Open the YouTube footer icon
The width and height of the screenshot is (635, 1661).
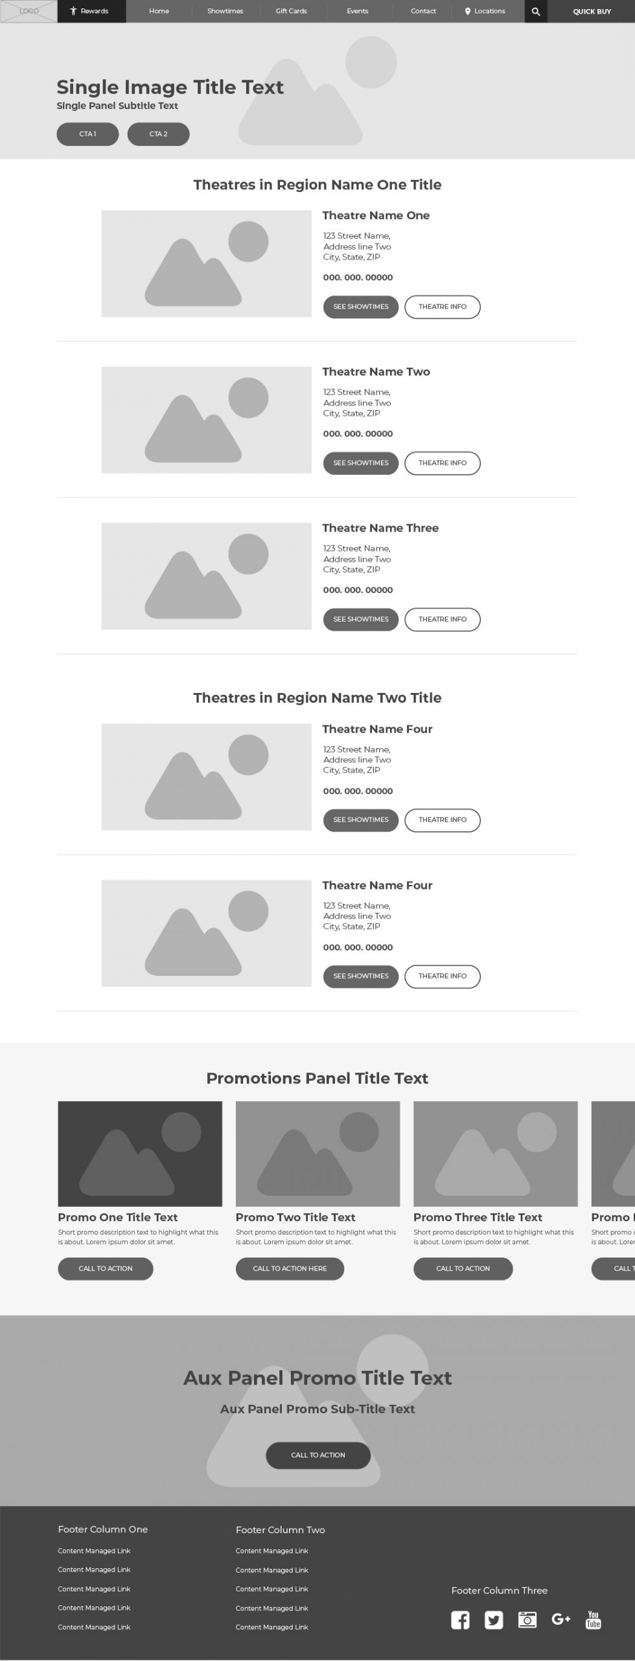594,1619
